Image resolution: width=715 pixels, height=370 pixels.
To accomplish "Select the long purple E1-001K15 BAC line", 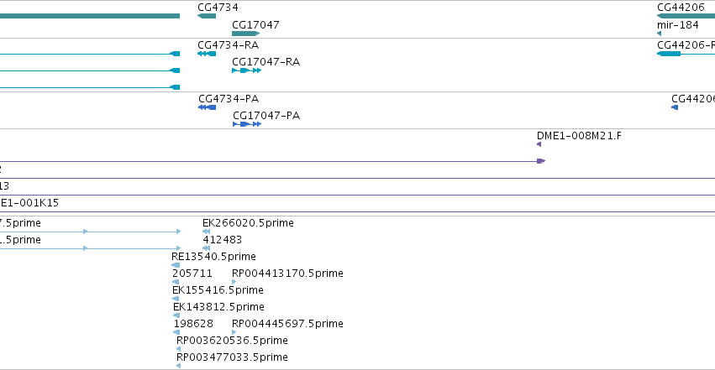I will (358, 212).
